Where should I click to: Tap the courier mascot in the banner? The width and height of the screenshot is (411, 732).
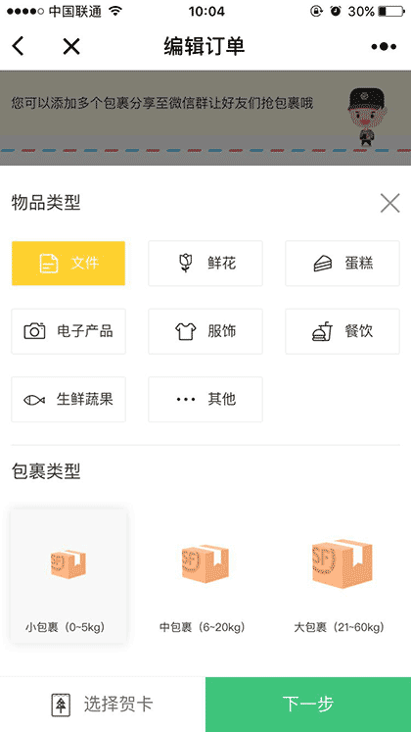coord(366,117)
